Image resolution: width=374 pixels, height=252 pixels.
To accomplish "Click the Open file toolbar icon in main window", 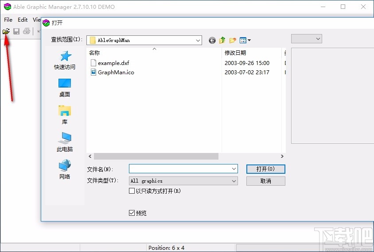I will pos(6,31).
